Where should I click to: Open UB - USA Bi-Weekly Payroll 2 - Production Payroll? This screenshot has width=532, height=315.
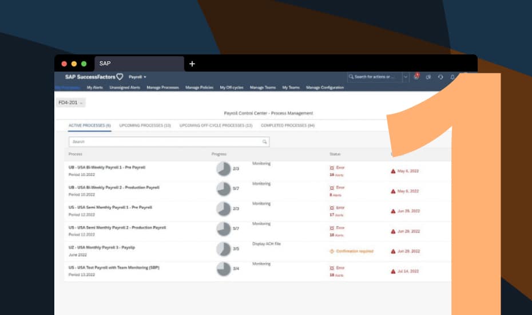coord(114,187)
